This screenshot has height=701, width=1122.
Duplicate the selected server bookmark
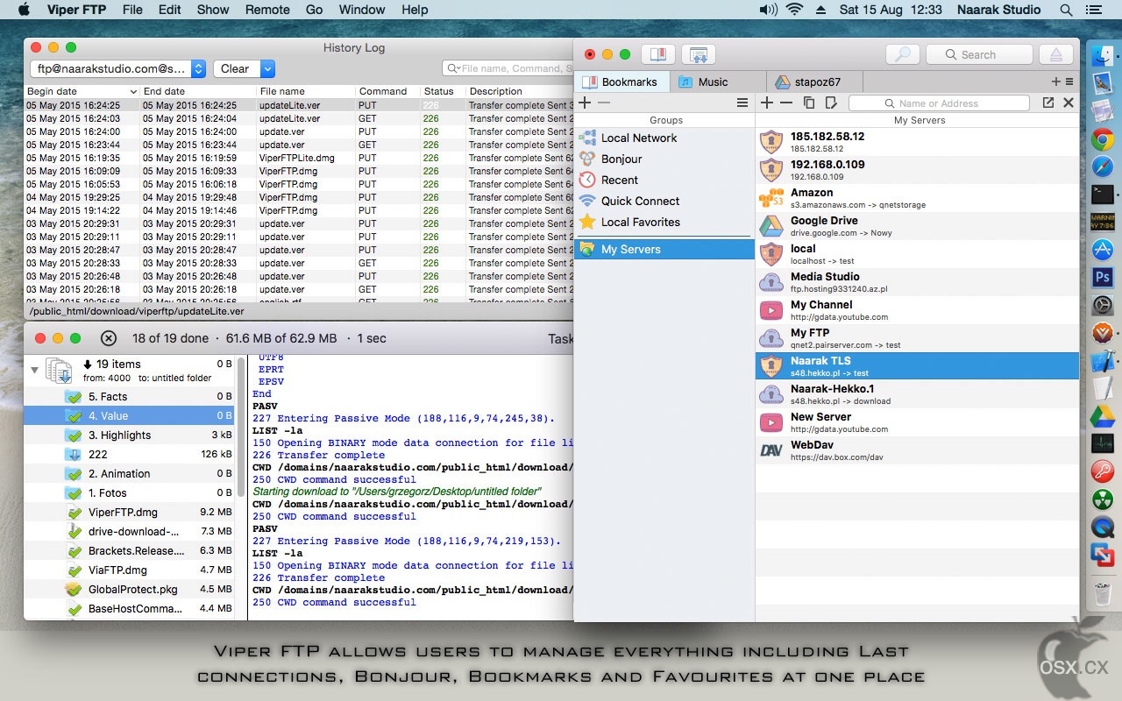click(809, 103)
